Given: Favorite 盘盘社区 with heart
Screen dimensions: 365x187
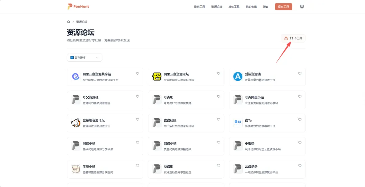Looking at the screenshot, I should (x=219, y=120).
